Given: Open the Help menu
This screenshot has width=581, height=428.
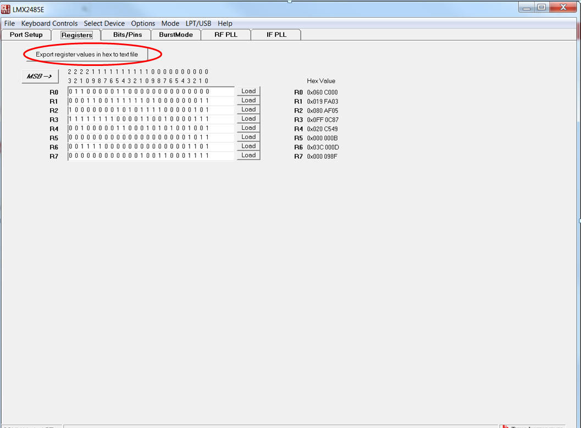Looking at the screenshot, I should [225, 23].
